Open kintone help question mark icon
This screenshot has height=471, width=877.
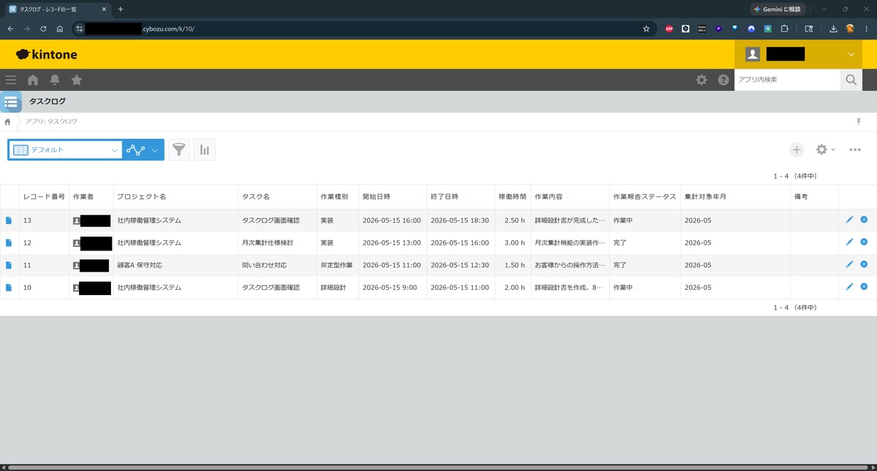click(x=724, y=80)
